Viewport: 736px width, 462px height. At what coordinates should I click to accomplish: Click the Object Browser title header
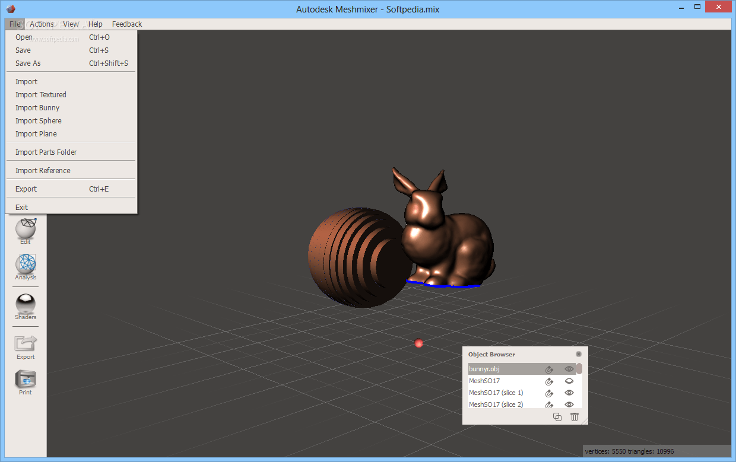(x=491, y=355)
